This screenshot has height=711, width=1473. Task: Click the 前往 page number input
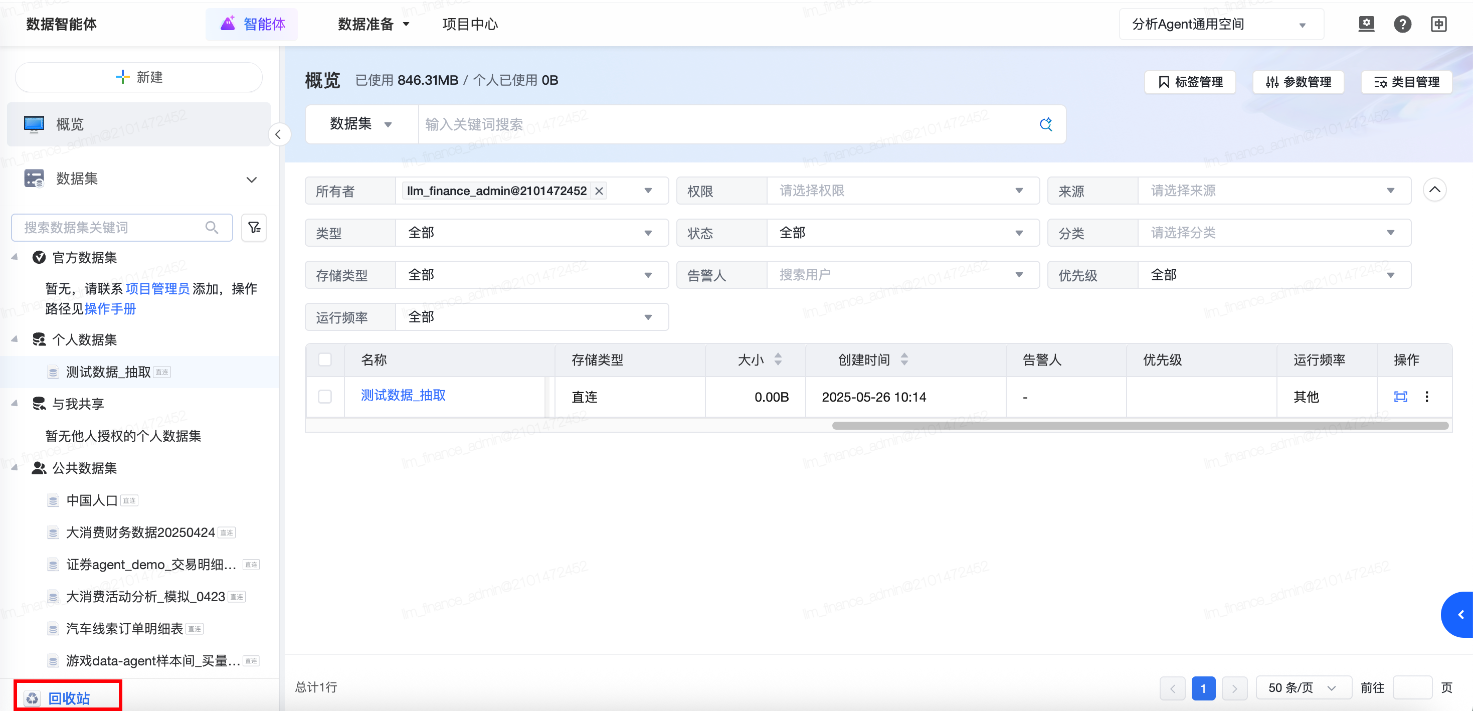pos(1412,687)
